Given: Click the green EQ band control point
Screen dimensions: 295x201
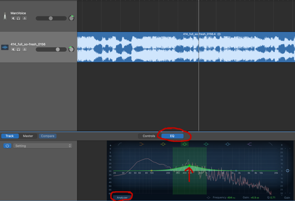Looking at the screenshot, I should tap(189, 165).
